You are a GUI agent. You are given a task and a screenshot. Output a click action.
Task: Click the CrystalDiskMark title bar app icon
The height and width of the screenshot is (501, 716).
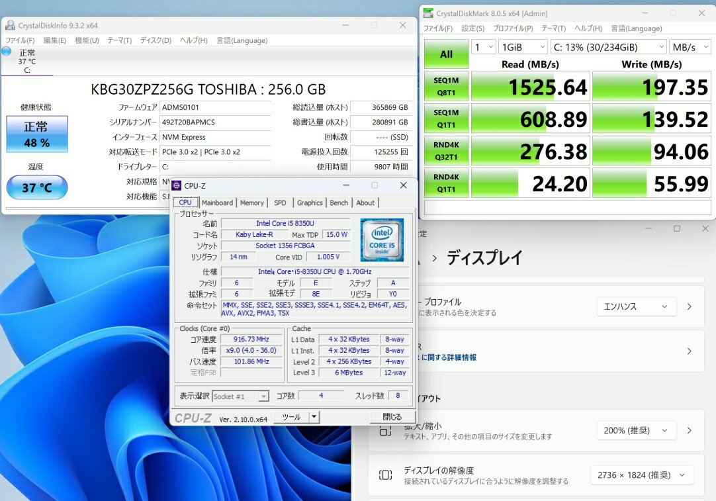tap(429, 13)
